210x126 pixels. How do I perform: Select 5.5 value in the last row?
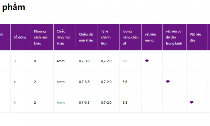point(125,102)
